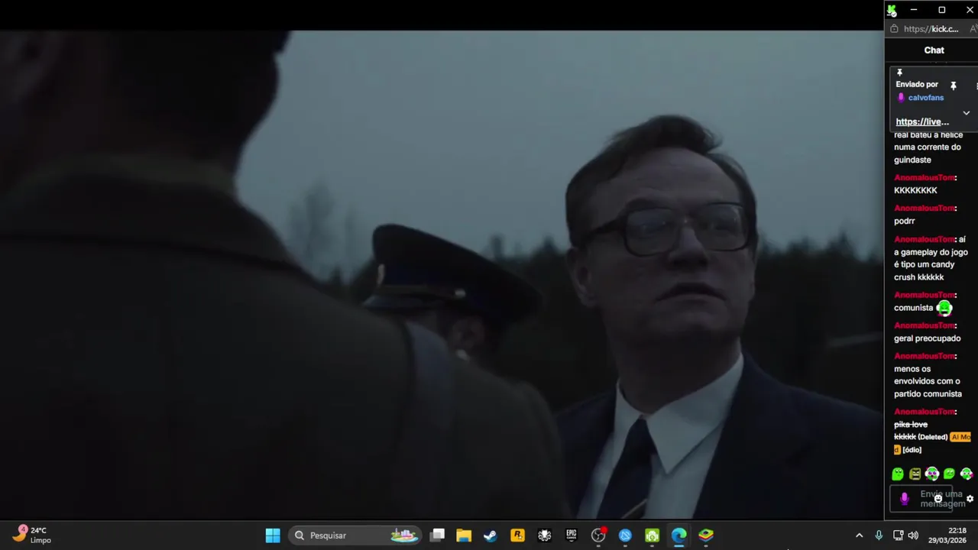Screen dimensions: 978x550
Task: Open the white squid icon app on taskbar
Action: (x=545, y=535)
